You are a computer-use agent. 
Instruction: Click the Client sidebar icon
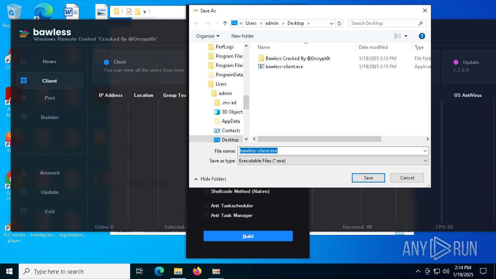pos(24,80)
